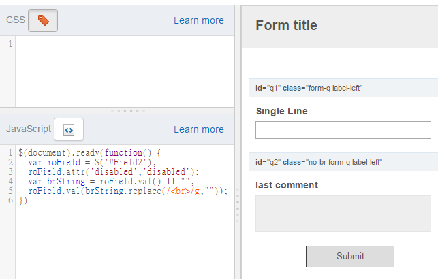
Task: Click the Single Line text input
Action: click(x=343, y=130)
